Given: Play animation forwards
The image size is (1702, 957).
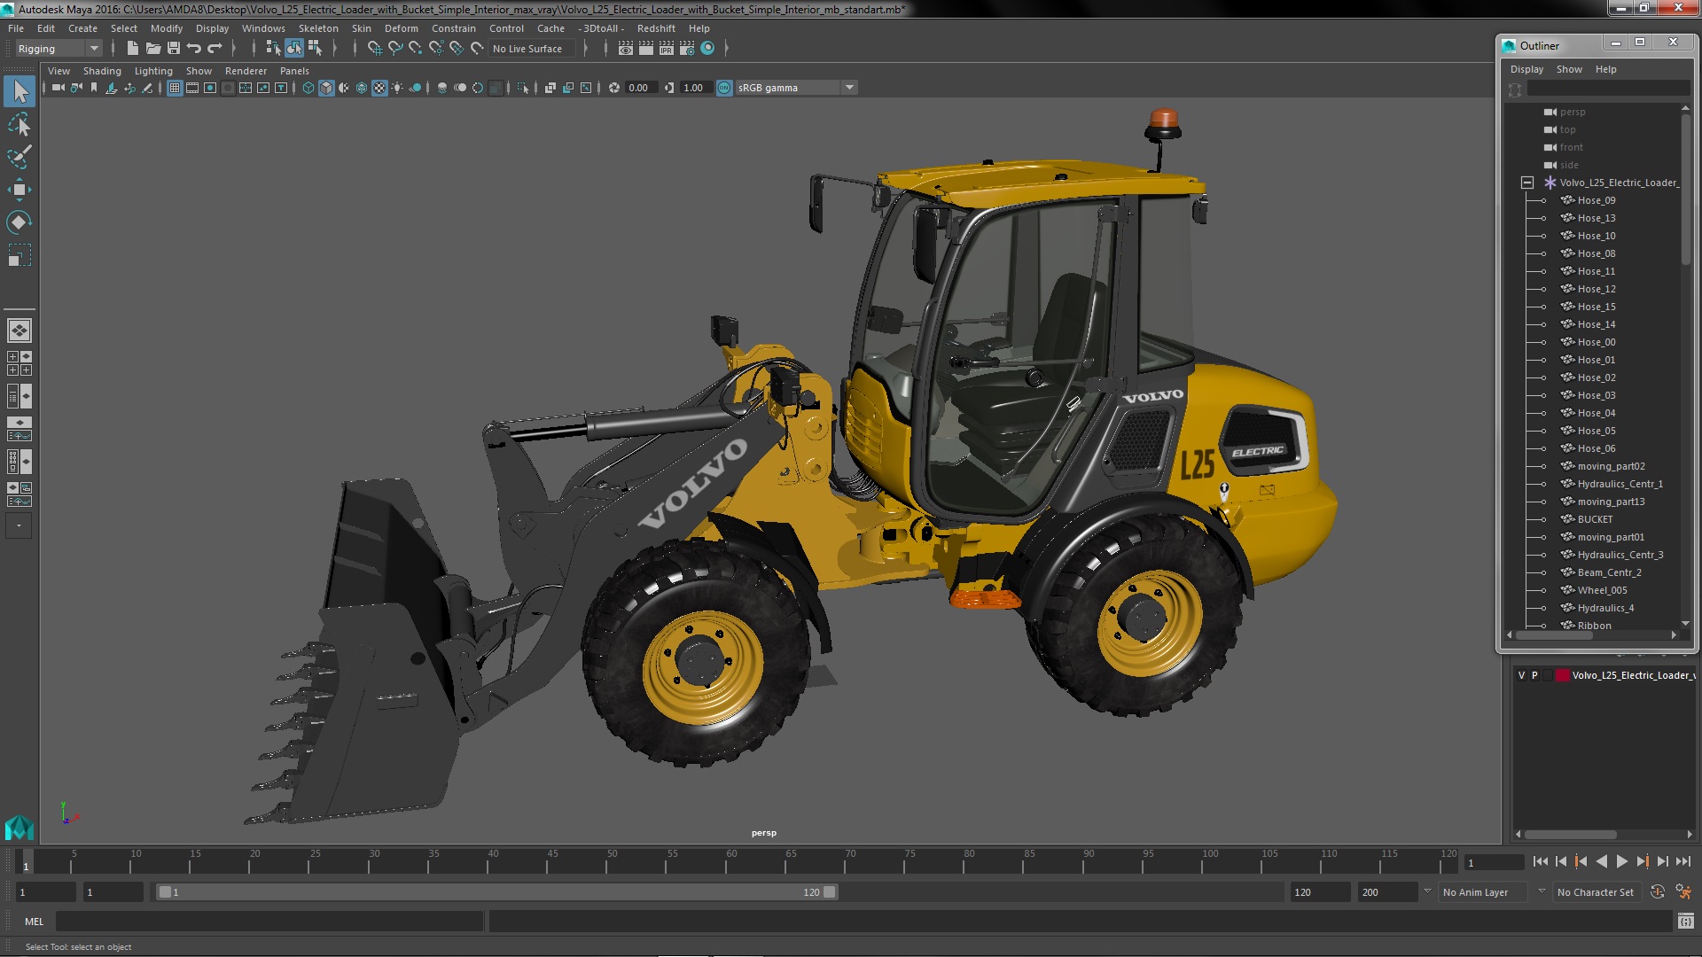Looking at the screenshot, I should point(1622,861).
